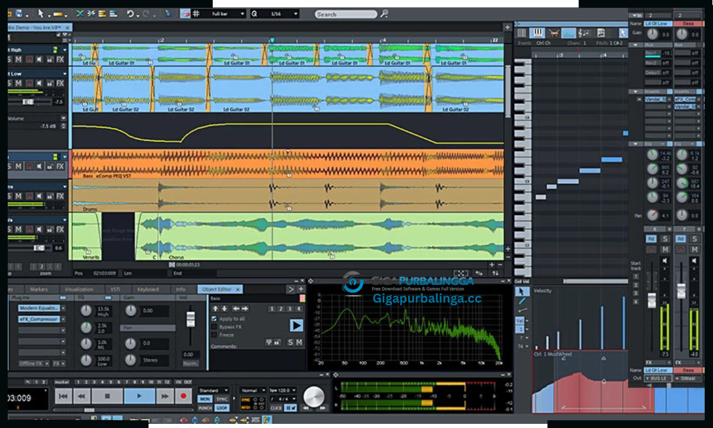Switch to the Markers tab

[38, 289]
